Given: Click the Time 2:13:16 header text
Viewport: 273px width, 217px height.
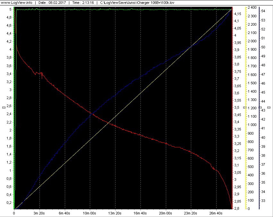Looking at the screenshot, I should [x=82, y=3].
